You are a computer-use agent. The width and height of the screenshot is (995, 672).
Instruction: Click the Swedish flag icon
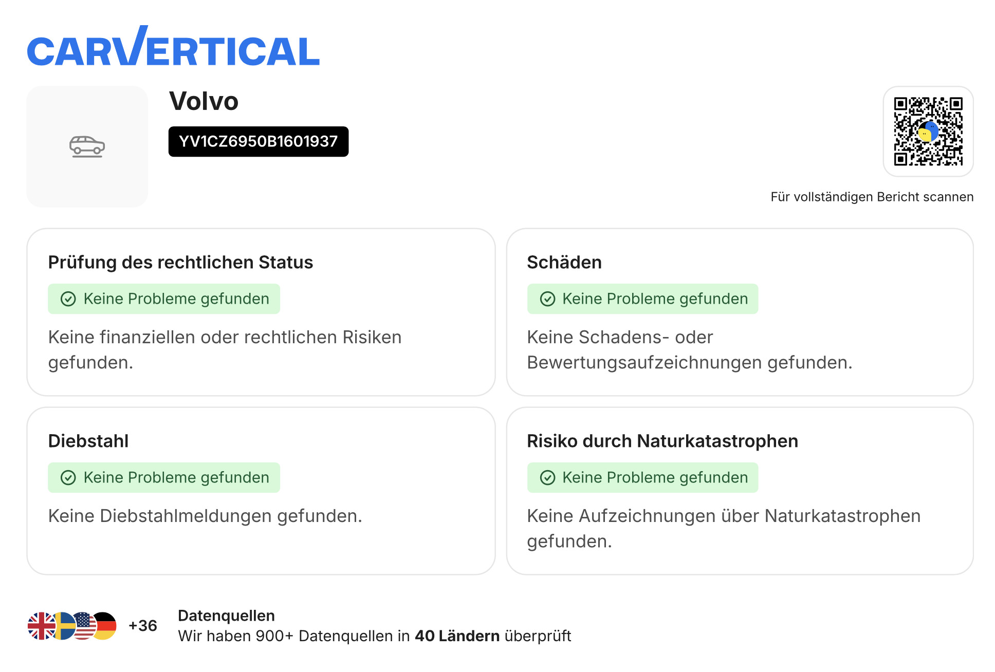pos(63,626)
